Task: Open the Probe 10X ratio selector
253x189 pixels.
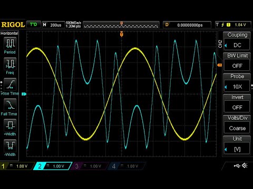Action: (237, 82)
